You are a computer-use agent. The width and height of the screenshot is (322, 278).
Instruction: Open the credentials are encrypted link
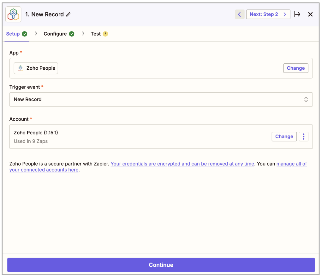pos(182,164)
